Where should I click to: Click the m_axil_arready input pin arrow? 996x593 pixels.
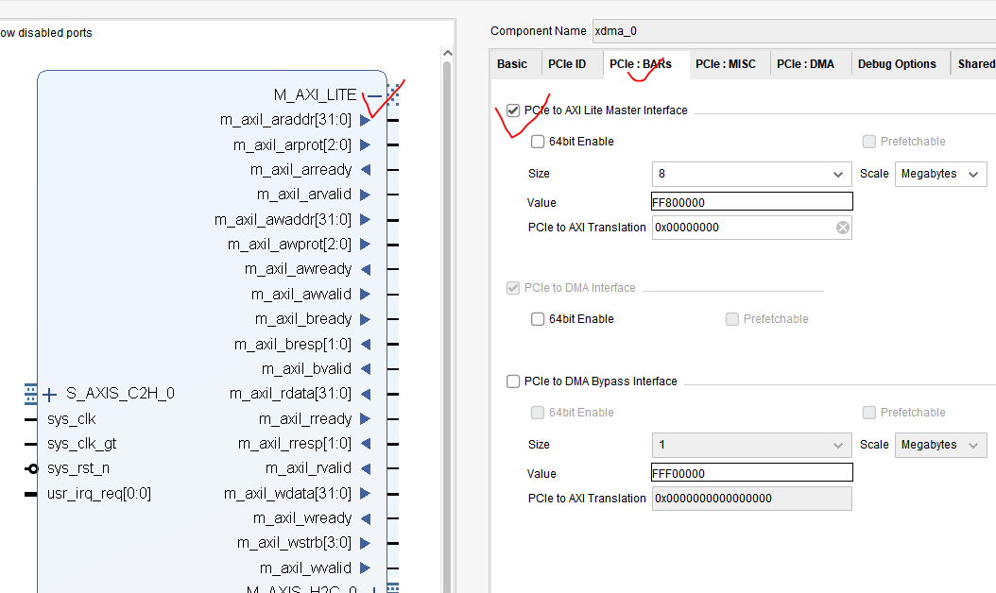click(x=366, y=169)
